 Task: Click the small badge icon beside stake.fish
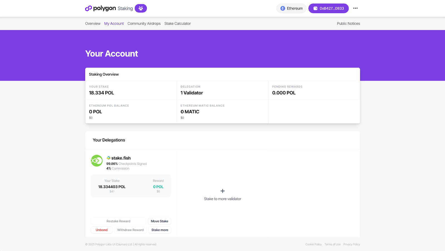108,158
